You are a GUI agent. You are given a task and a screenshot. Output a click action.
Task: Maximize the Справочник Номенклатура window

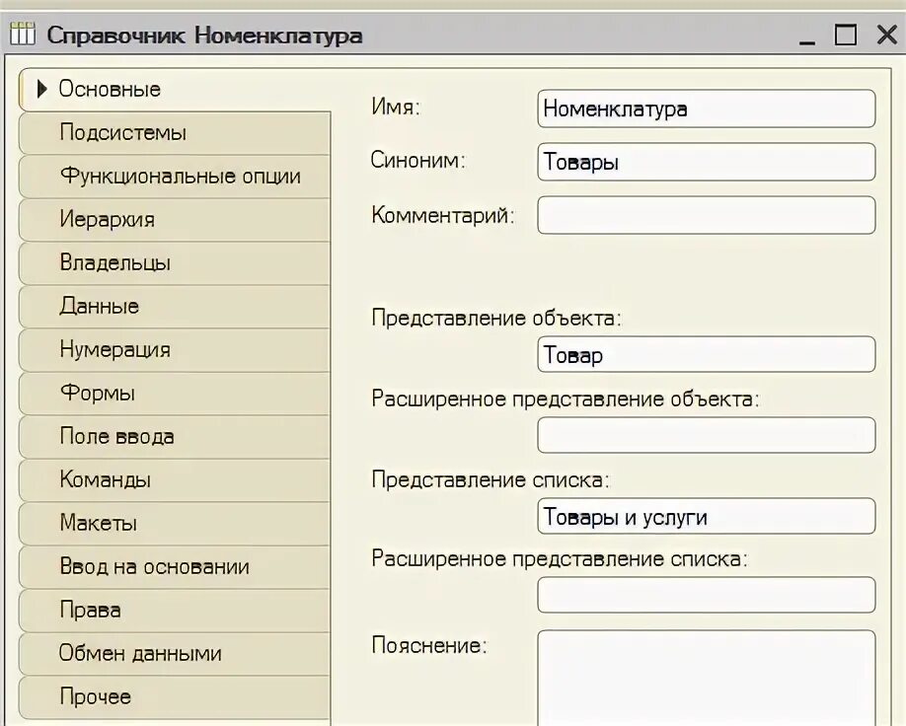846,35
